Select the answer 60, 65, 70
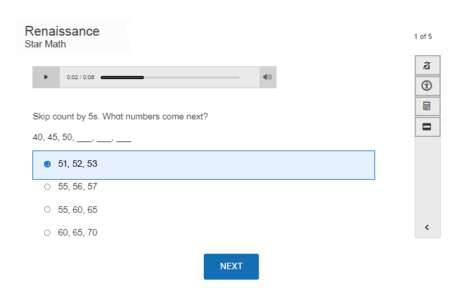This screenshot has height=303, width=464. [47, 232]
